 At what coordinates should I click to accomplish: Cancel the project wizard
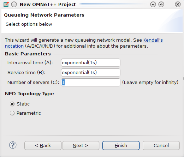[161, 146]
